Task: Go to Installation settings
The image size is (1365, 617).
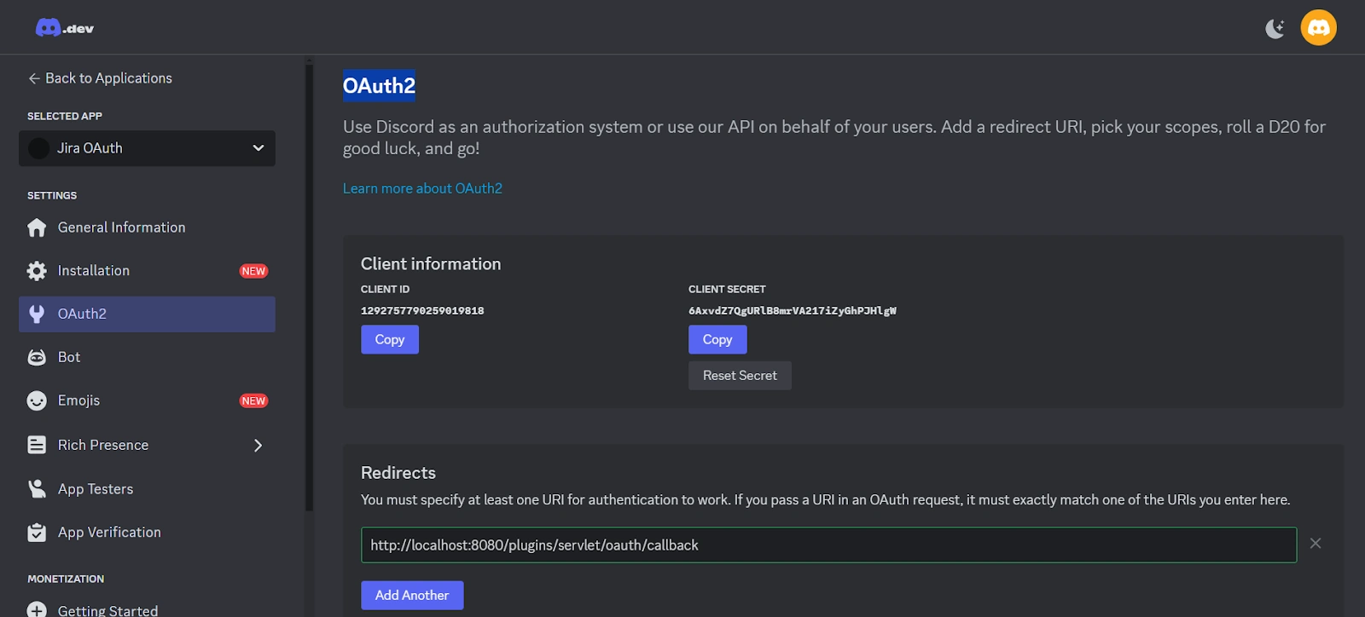Action: [x=147, y=271]
